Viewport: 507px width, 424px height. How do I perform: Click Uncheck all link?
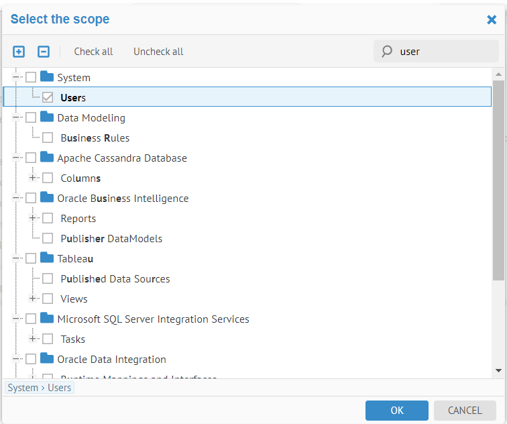click(x=158, y=52)
